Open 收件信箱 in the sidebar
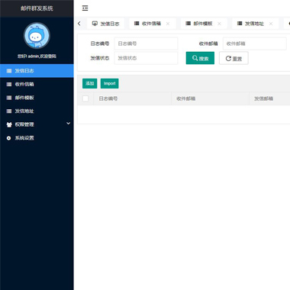 (37, 84)
